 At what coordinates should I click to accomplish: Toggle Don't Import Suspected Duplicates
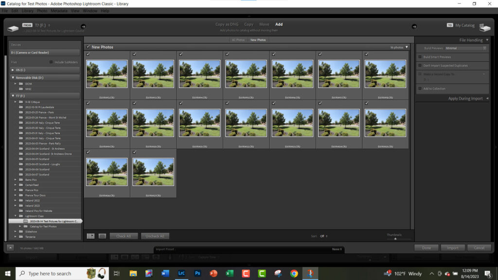click(420, 65)
